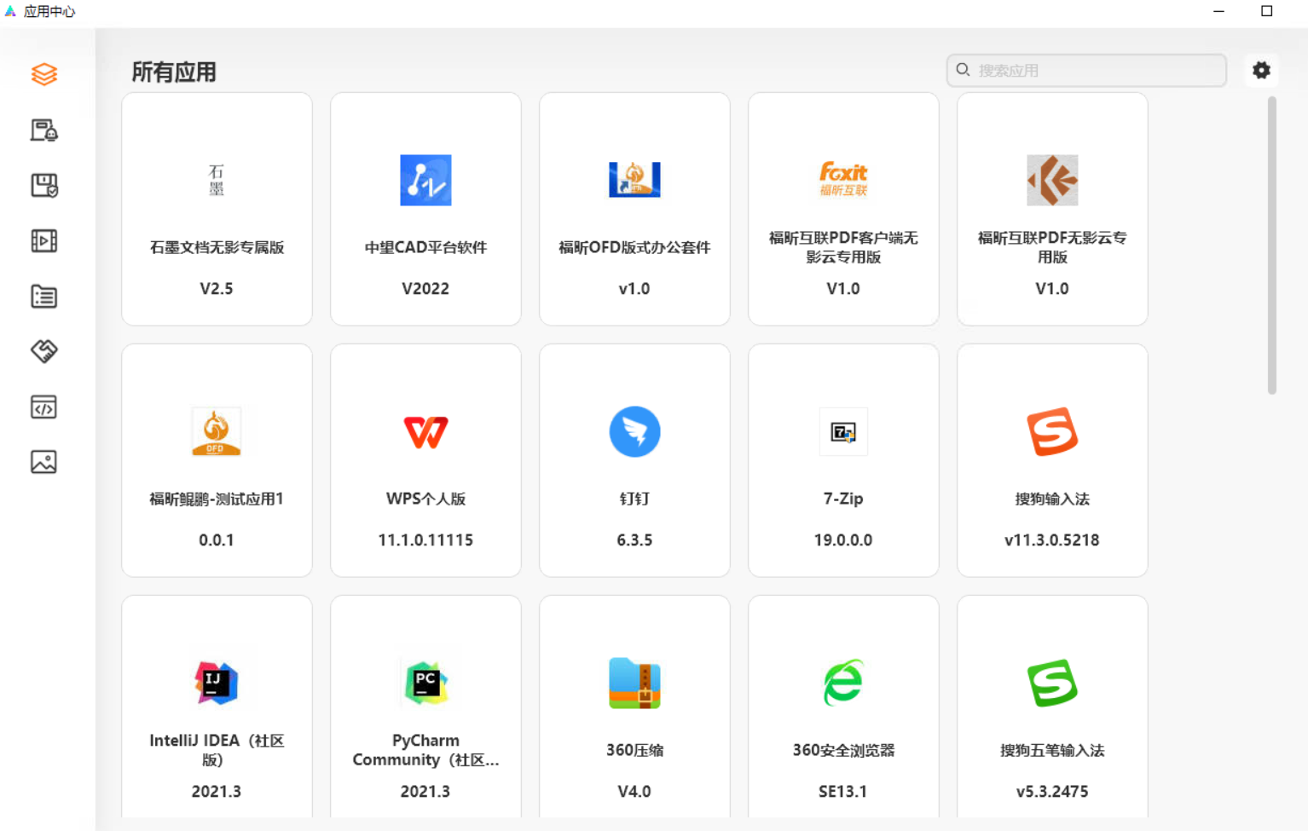Click the WPS个人版 red W icon
Screen dimensions: 1308x831
[x=425, y=432]
